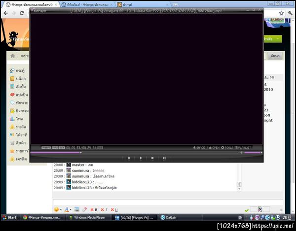Go forward in the browser
296x231 pixels.
pyautogui.click(x=14, y=13)
